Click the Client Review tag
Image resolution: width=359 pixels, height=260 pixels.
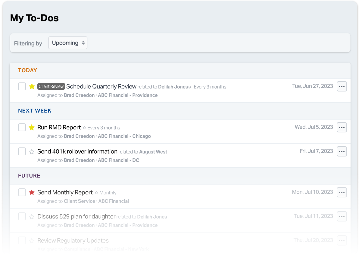(51, 86)
